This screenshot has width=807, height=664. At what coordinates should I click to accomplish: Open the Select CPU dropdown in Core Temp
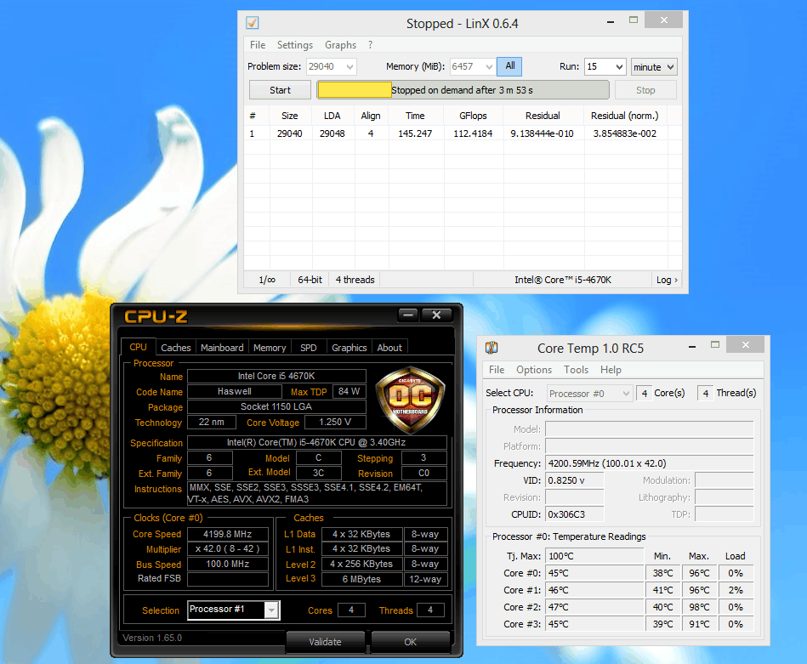point(588,394)
